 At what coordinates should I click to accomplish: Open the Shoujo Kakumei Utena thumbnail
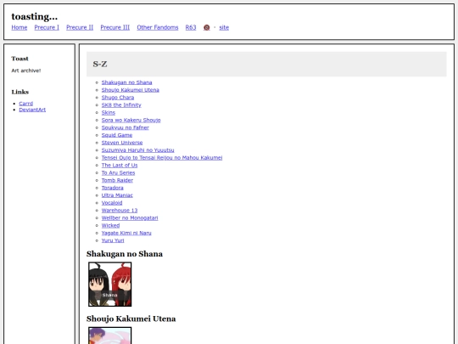coord(110,336)
